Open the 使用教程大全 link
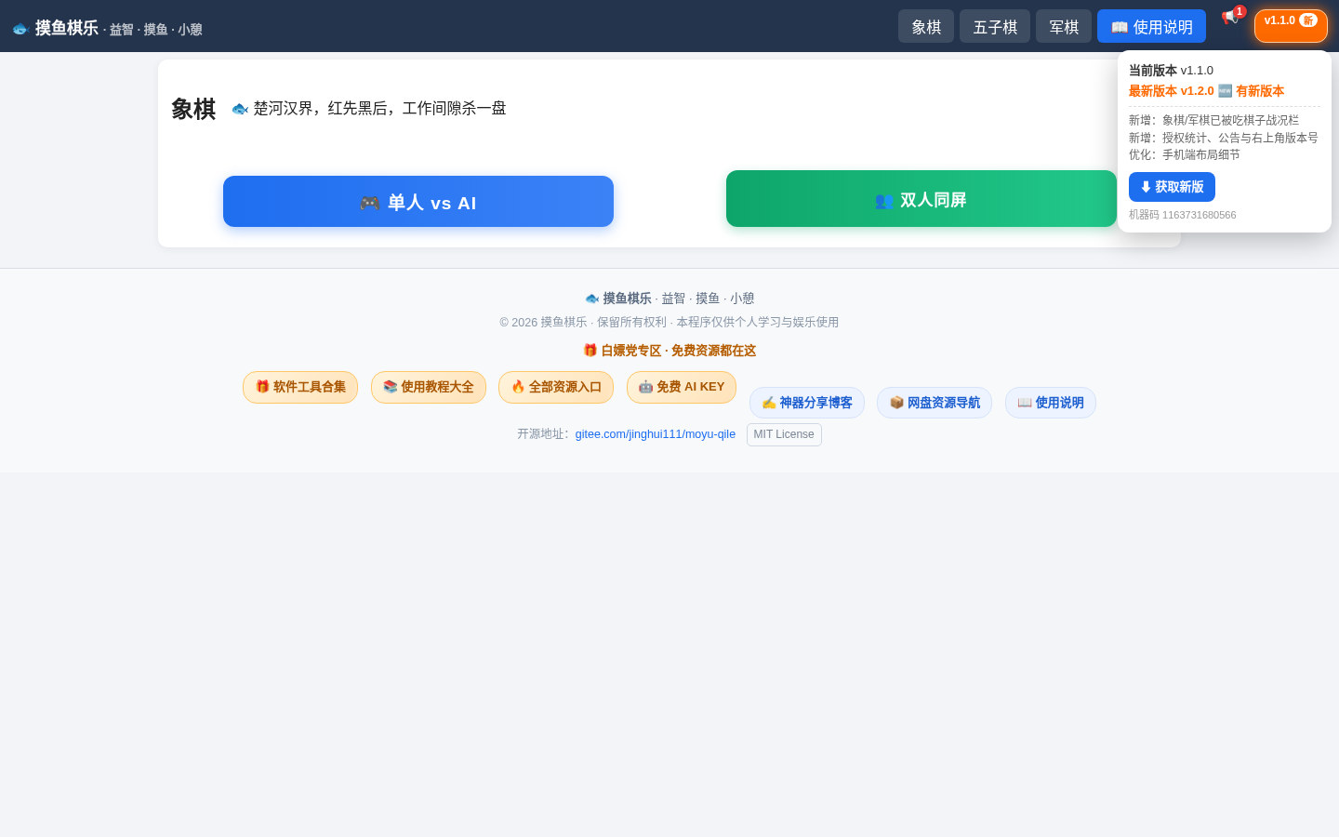1339x837 pixels. coord(429,387)
